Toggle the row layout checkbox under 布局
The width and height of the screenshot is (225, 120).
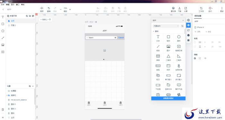pos(195,47)
